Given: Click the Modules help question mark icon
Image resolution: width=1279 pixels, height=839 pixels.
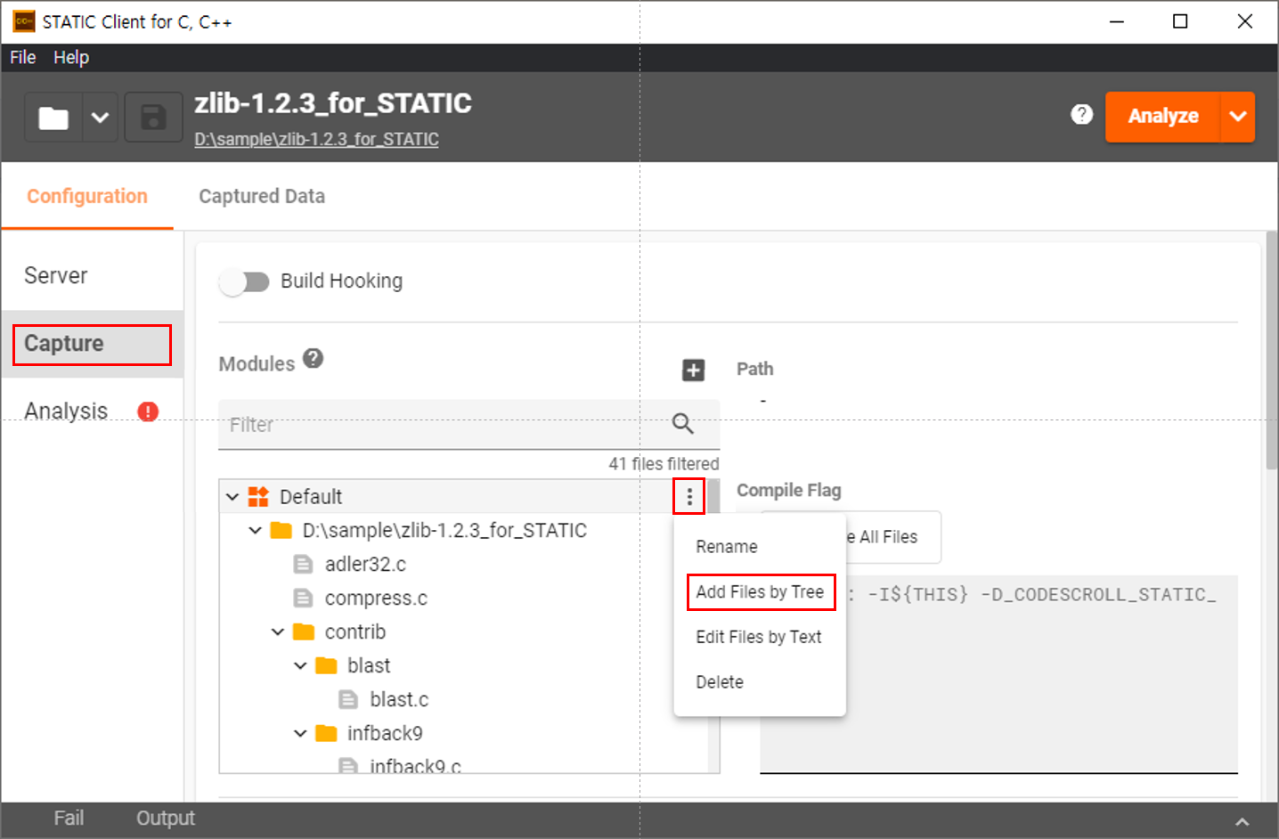Looking at the screenshot, I should [313, 358].
